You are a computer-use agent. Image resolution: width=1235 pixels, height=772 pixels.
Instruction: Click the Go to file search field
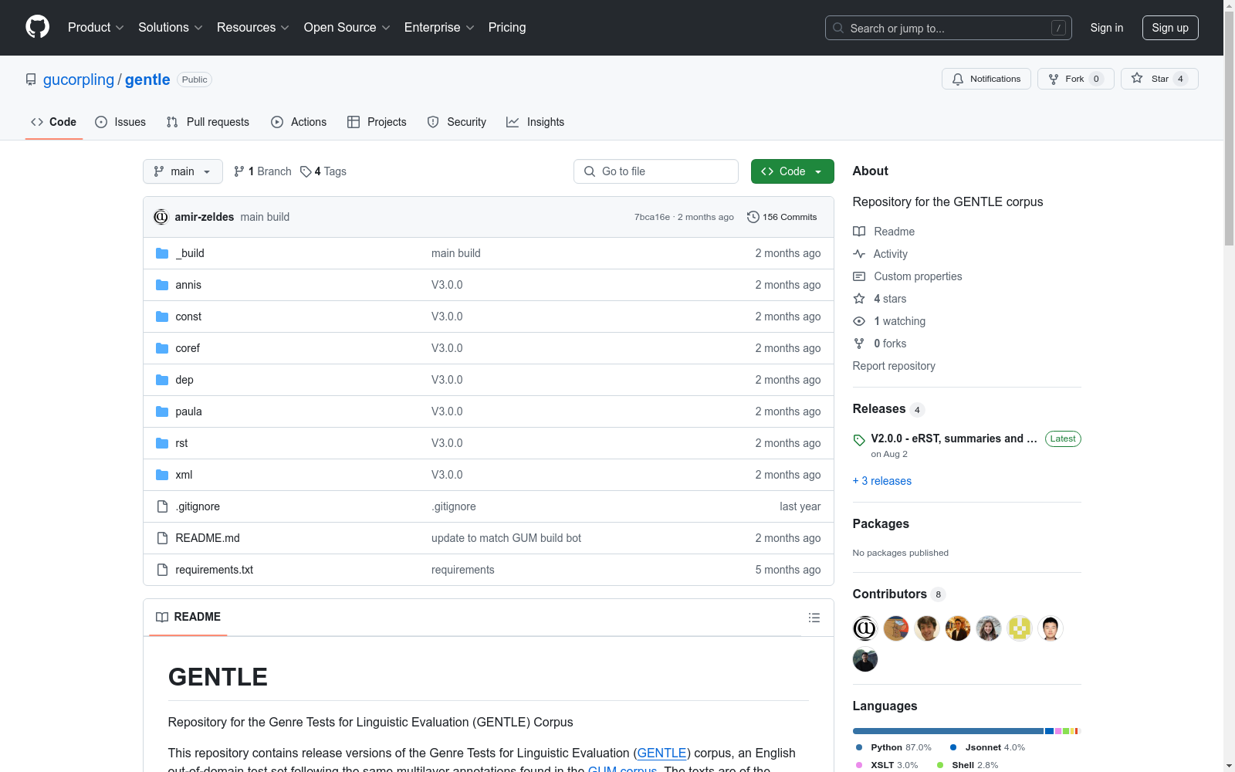point(656,171)
